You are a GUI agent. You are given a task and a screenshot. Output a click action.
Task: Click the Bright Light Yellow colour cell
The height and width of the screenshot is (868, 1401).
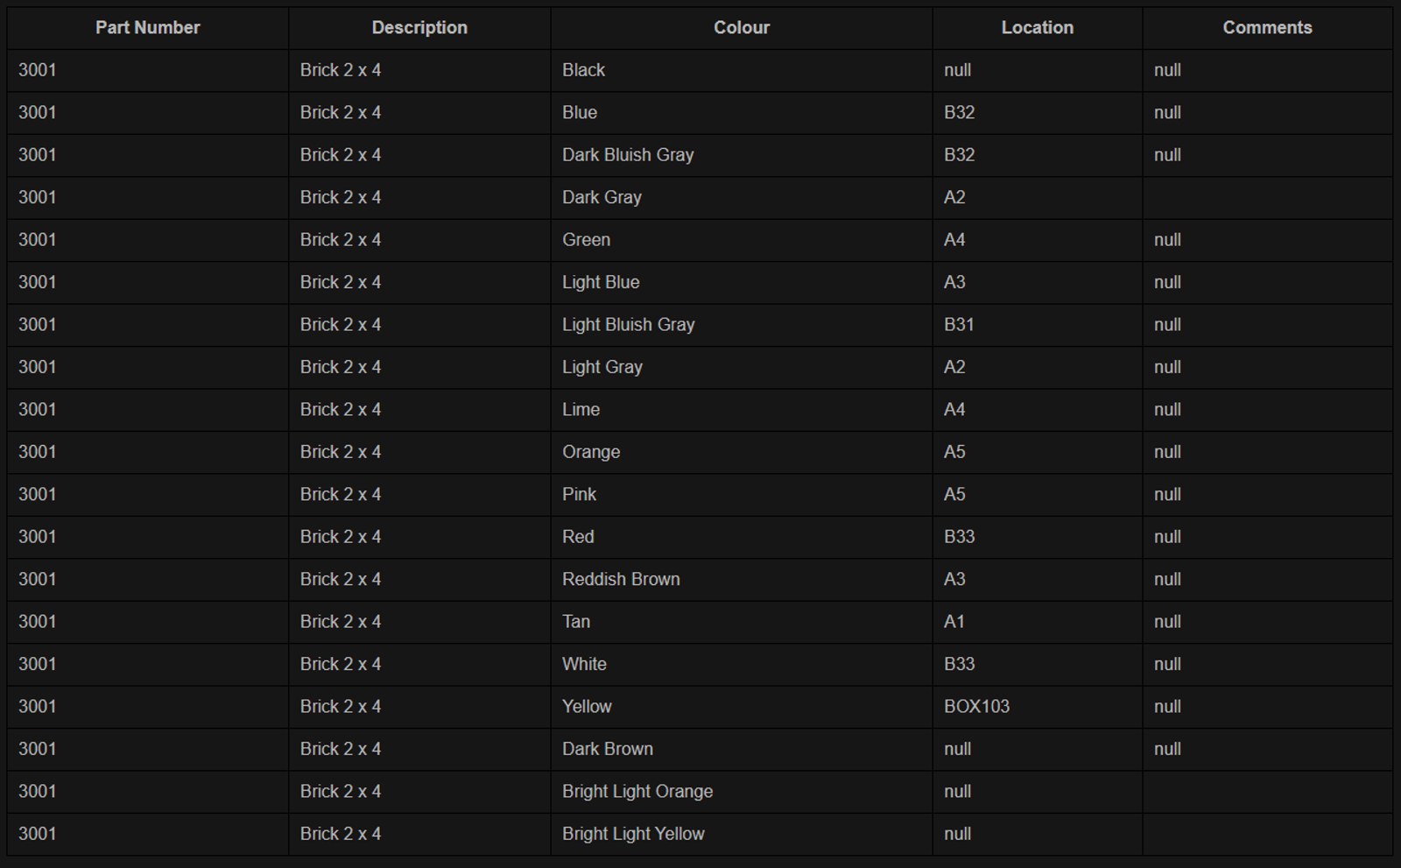[633, 834]
